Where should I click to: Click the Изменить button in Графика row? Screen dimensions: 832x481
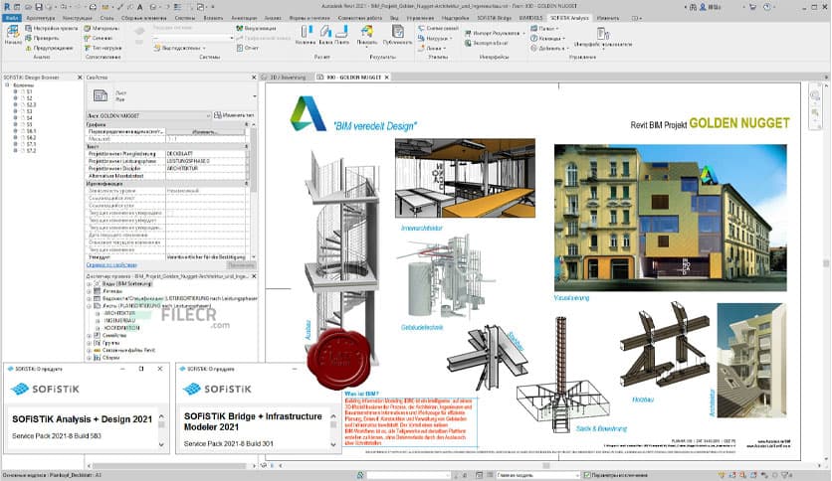205,131
